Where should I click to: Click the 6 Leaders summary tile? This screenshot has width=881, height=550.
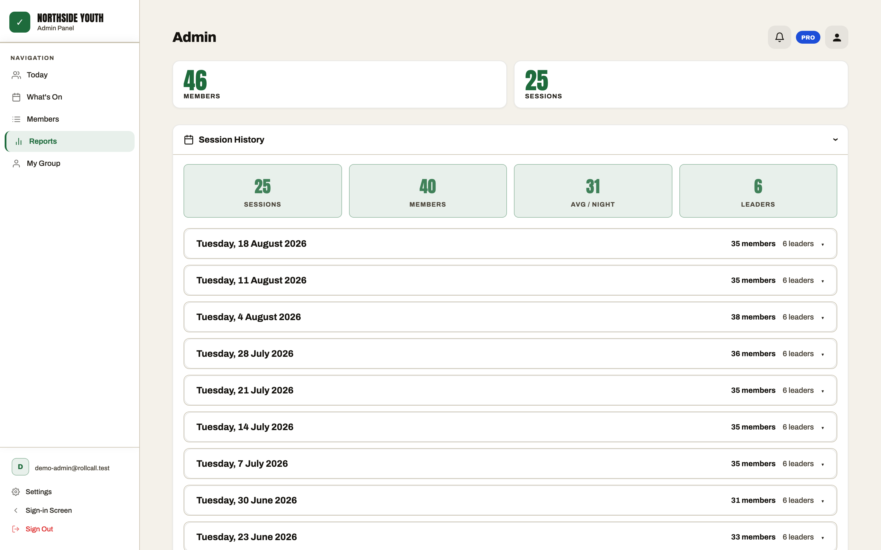(758, 191)
